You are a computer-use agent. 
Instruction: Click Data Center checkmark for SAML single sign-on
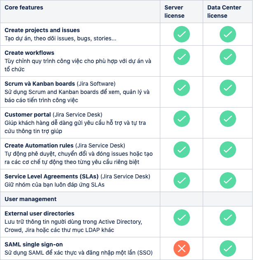tap(227, 248)
